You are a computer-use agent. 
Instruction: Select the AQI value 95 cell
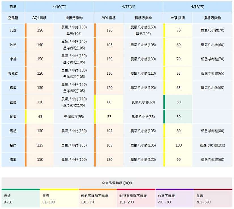tap(40, 116)
